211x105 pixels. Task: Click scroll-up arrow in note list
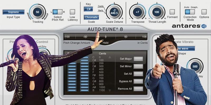tap(110, 57)
